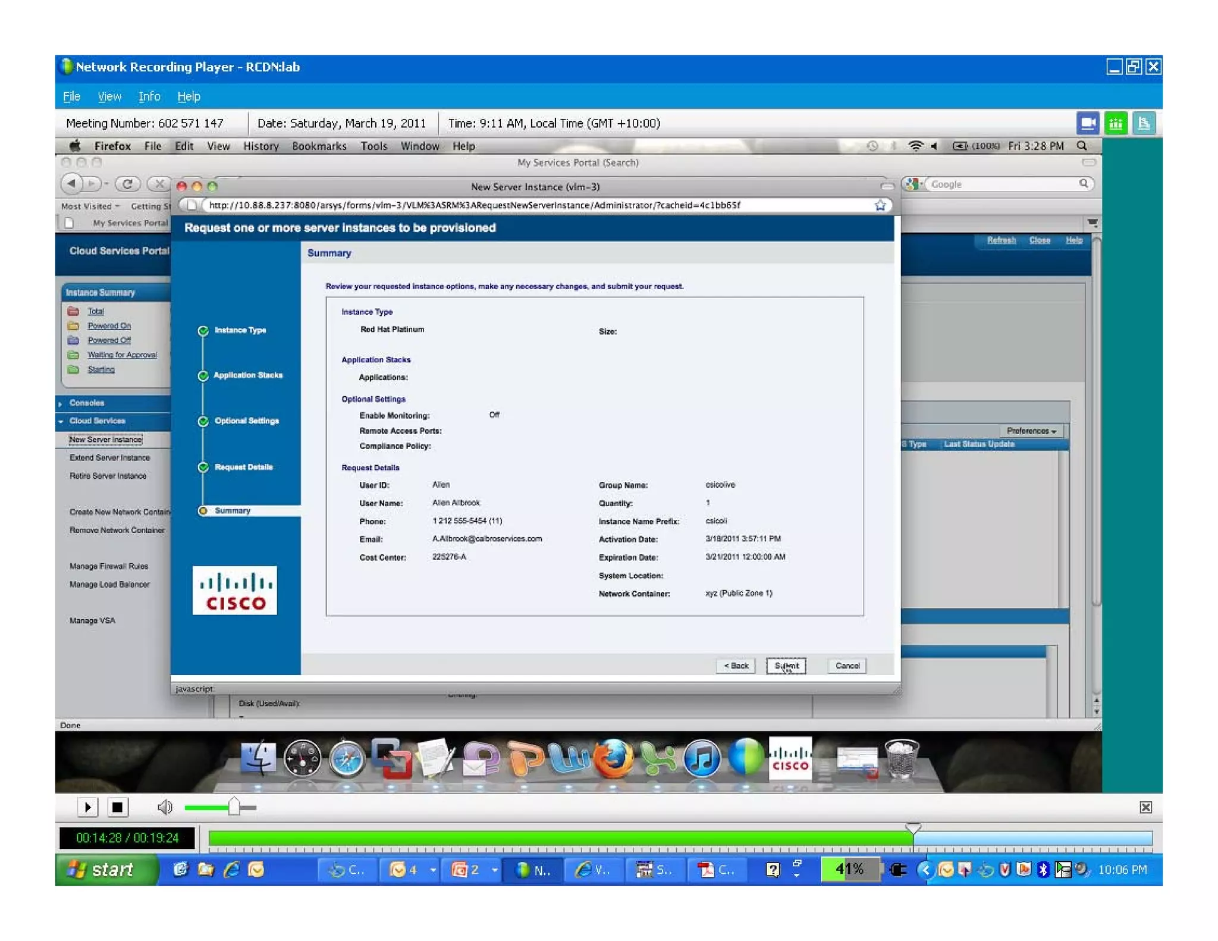The width and height of the screenshot is (1218, 941).
Task: Click Firefox back navigation arrow
Action: click(71, 184)
